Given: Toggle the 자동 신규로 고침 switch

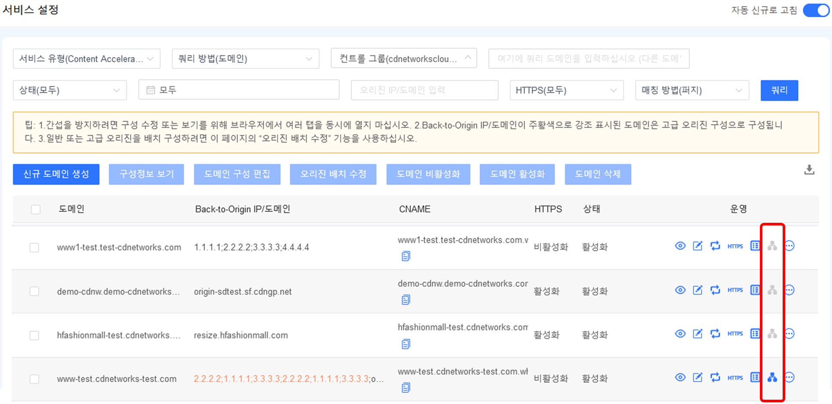Looking at the screenshot, I should click(x=816, y=10).
